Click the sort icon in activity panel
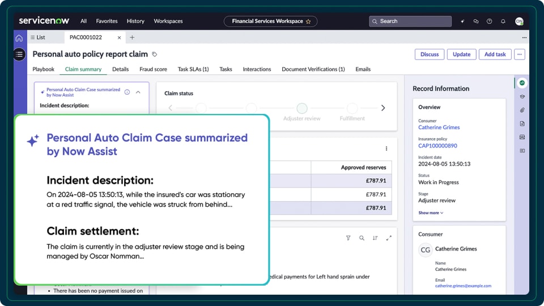 375,237
